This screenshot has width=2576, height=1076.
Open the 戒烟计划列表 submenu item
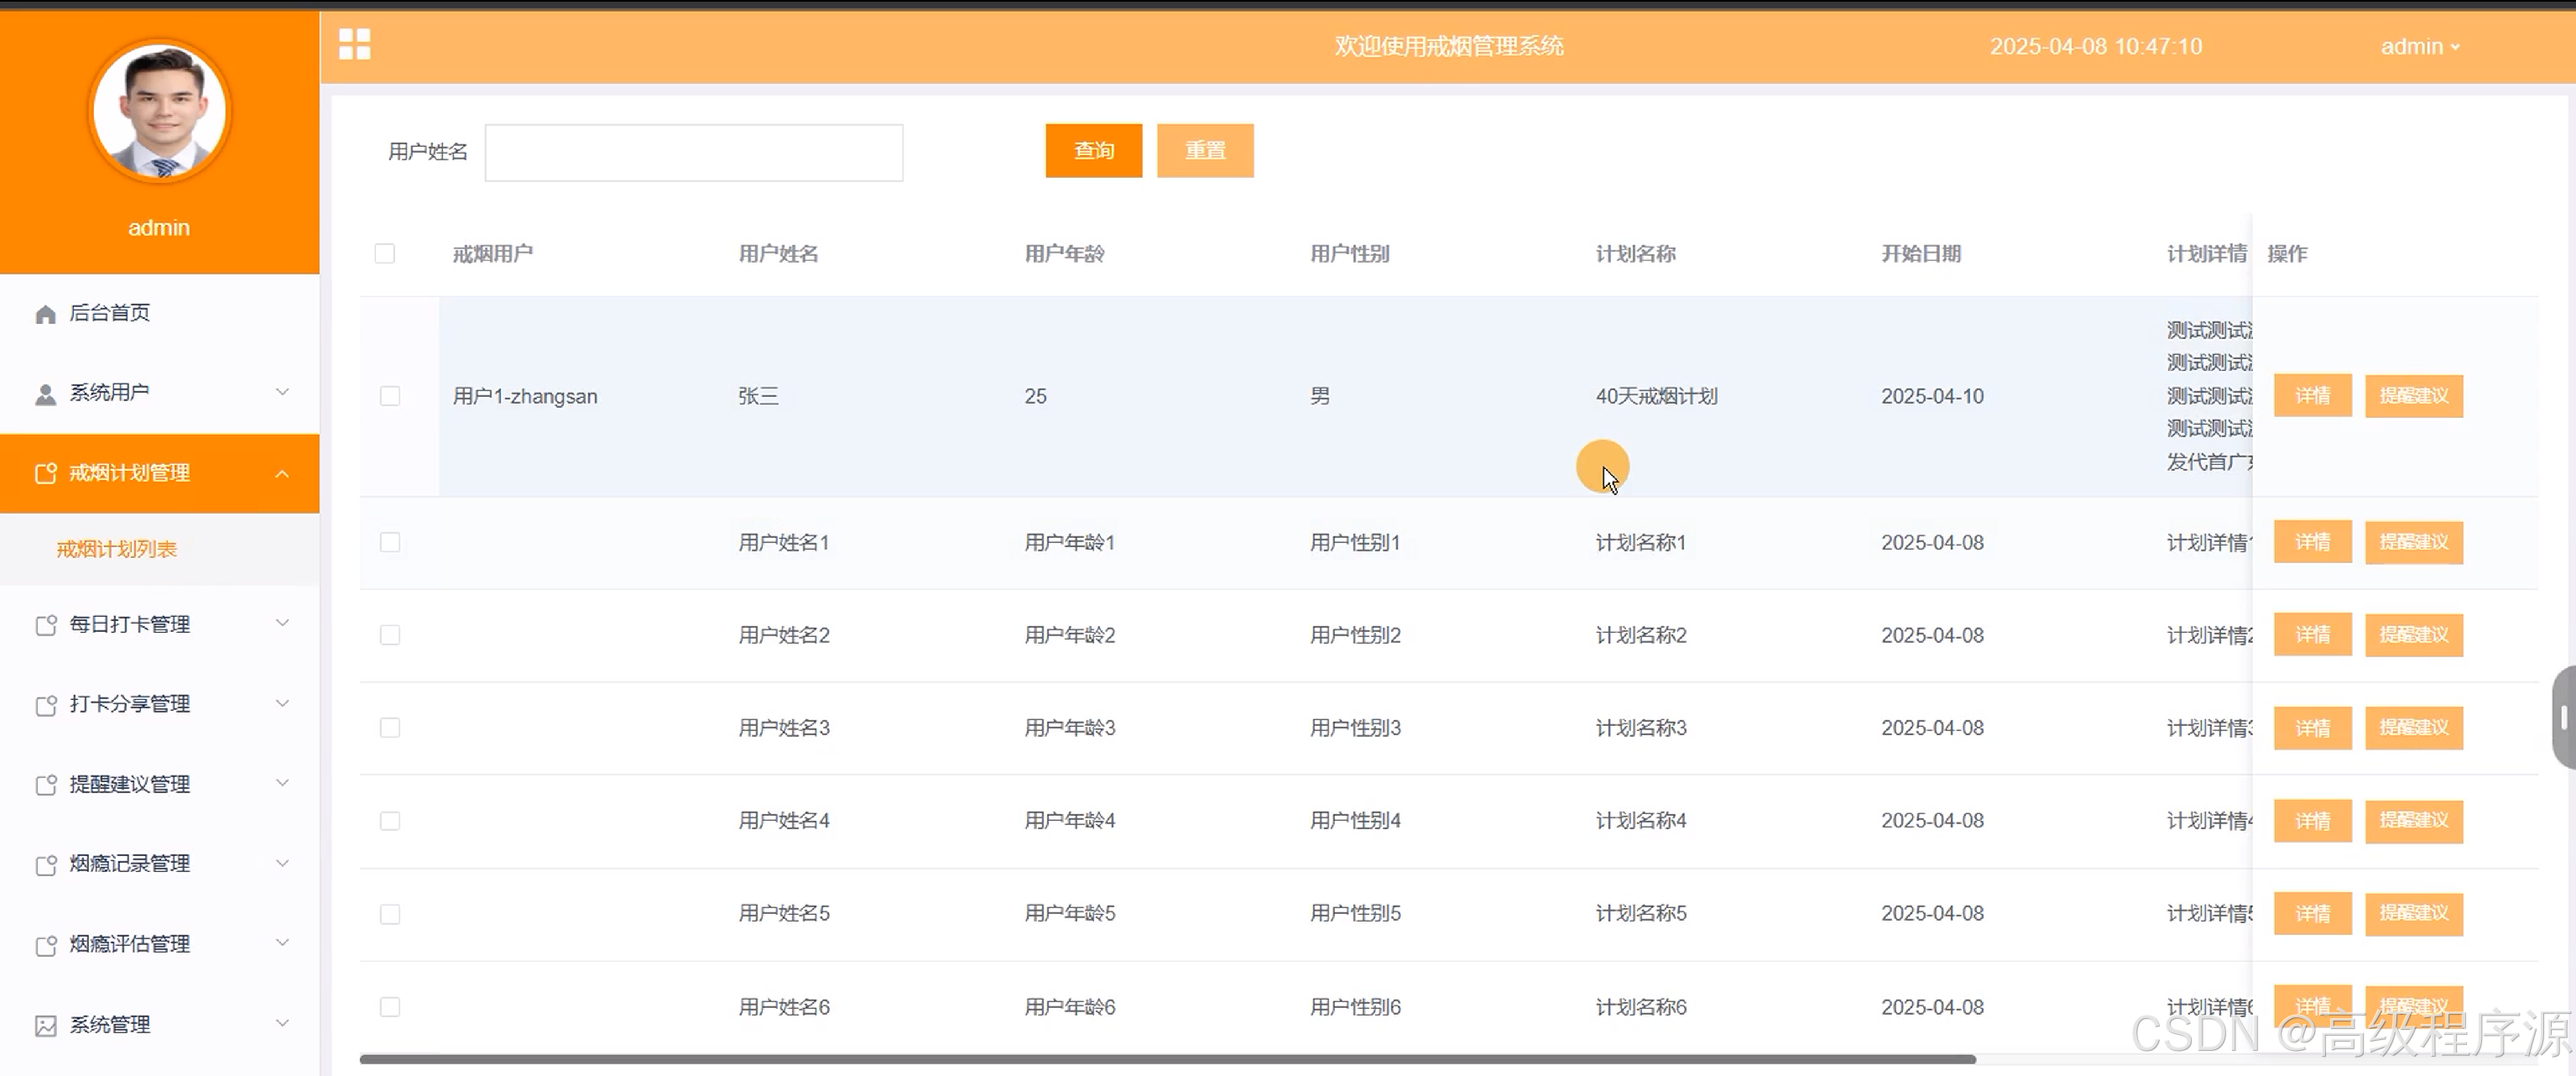tap(117, 549)
